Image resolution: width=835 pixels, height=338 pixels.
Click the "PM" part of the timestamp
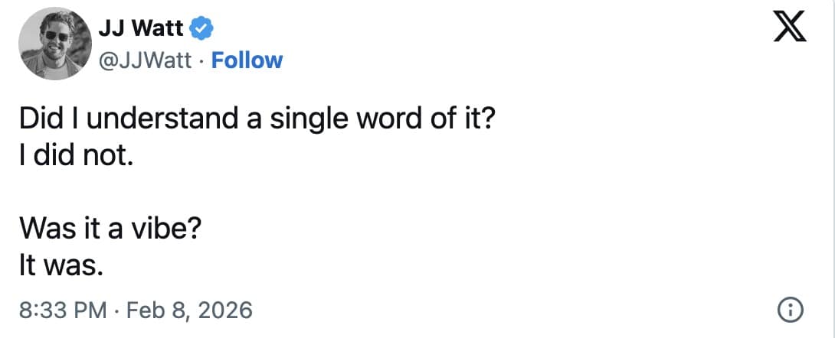[90, 310]
